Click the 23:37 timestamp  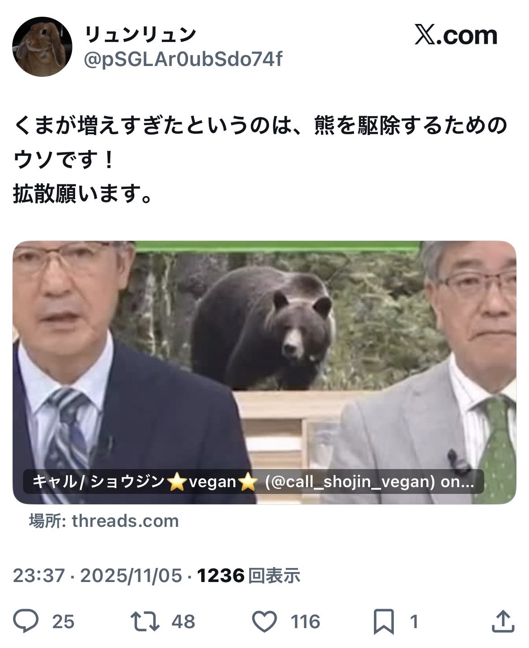click(39, 576)
